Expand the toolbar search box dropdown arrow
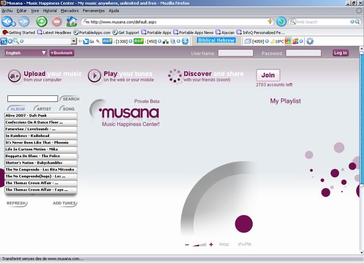This screenshot has width=364, height=264. 73,41
